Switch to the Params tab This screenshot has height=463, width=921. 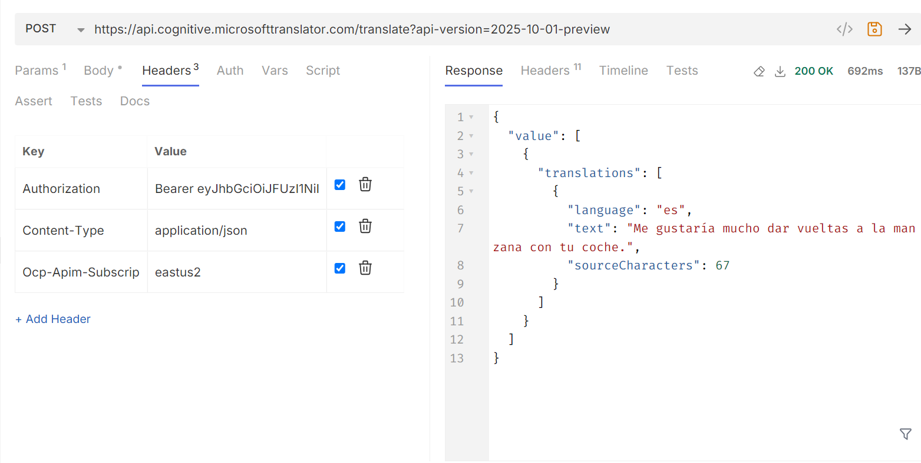[x=40, y=71]
